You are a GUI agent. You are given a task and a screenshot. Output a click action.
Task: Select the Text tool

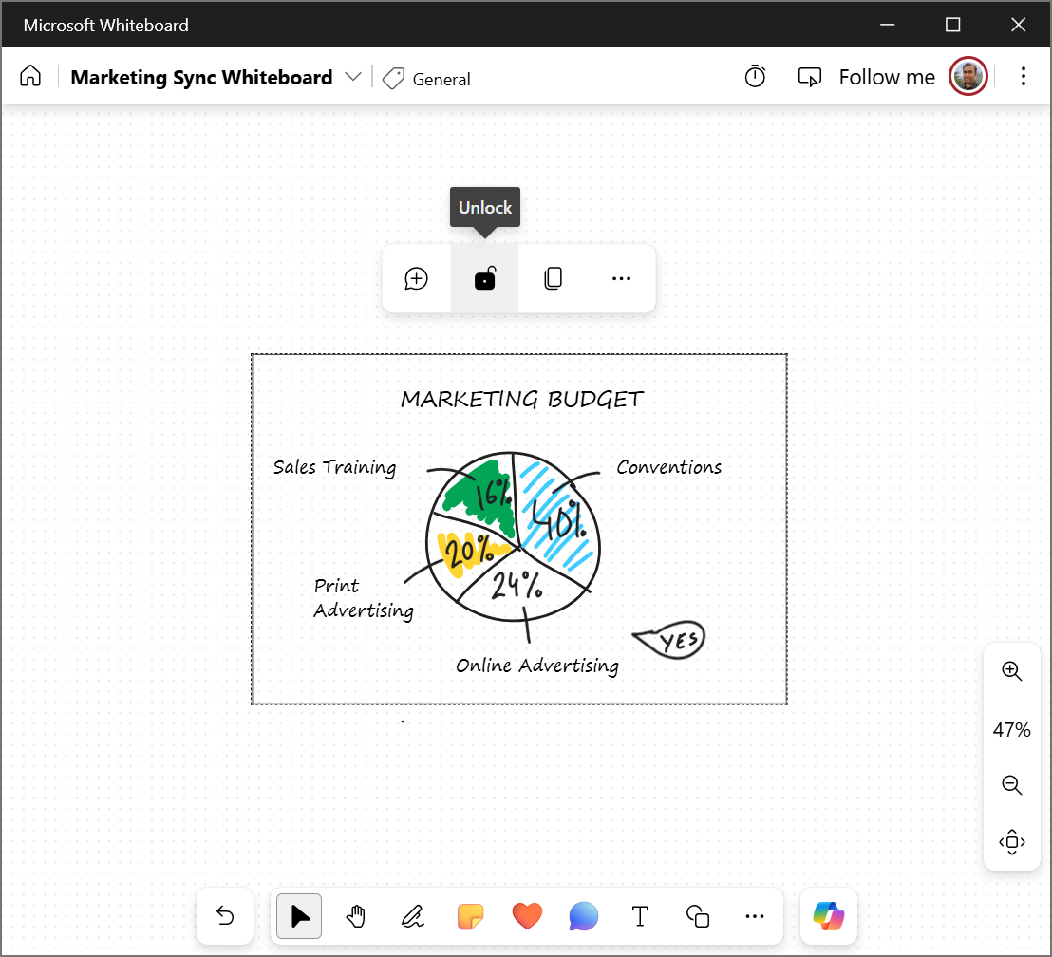click(x=640, y=916)
